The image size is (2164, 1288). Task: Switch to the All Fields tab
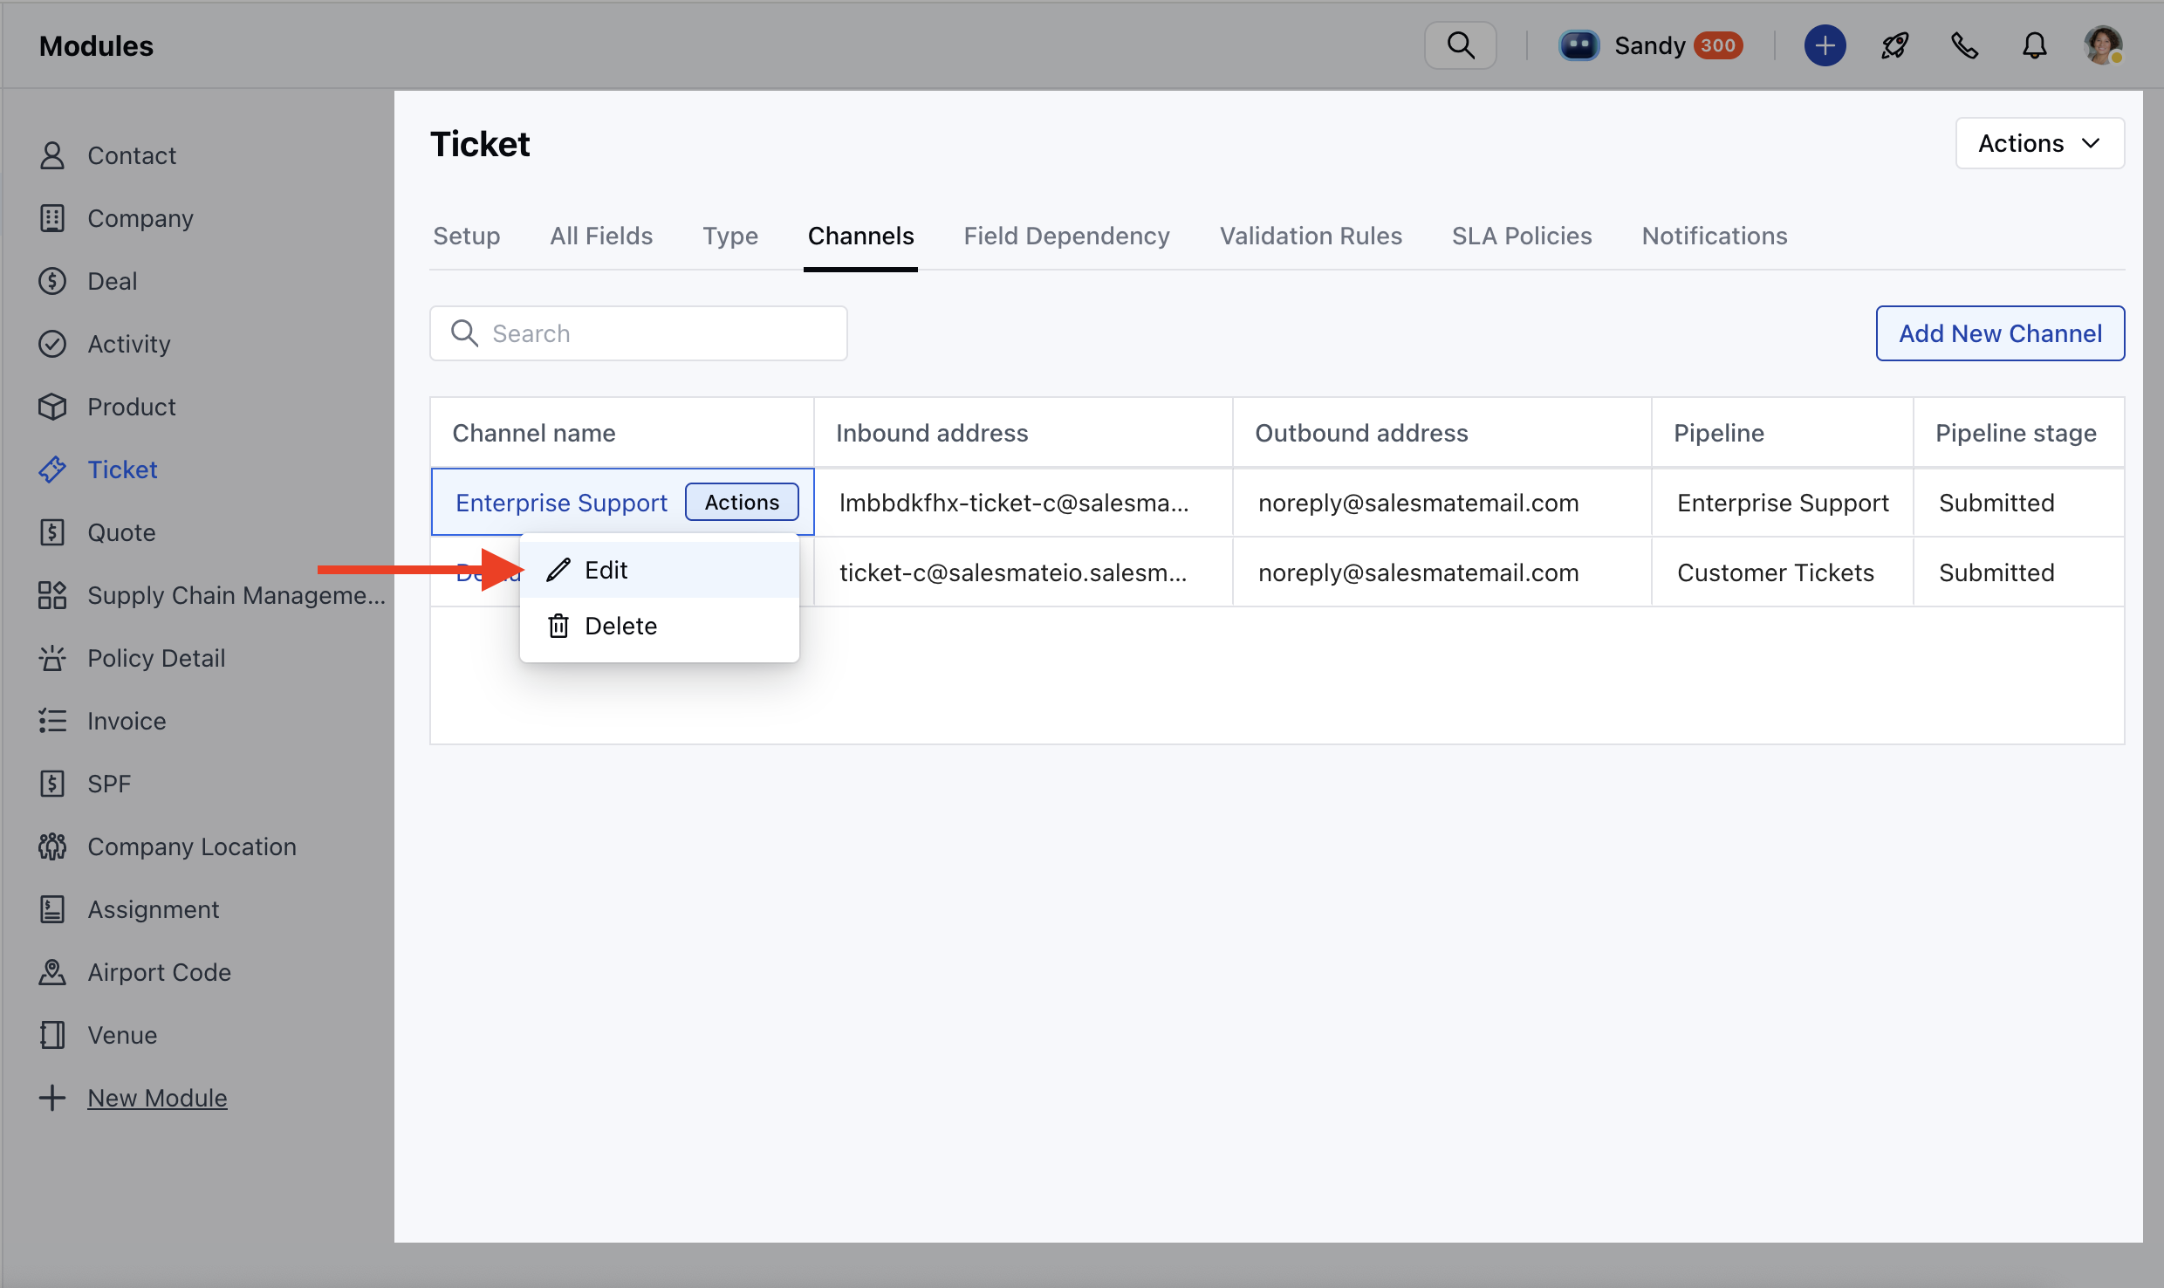601,236
